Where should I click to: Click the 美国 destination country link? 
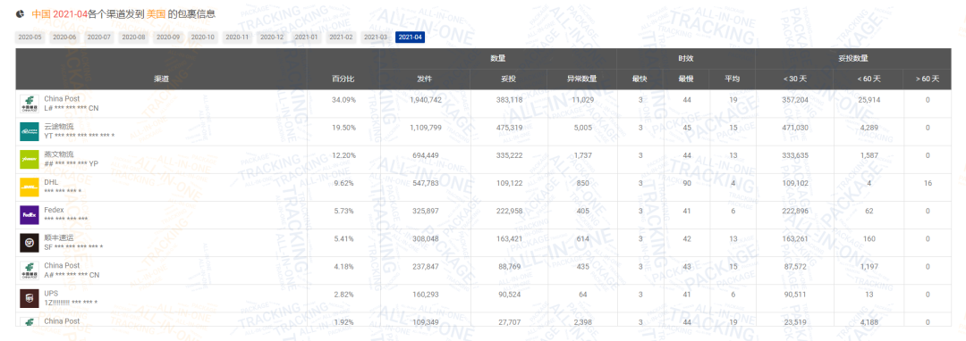pos(156,12)
